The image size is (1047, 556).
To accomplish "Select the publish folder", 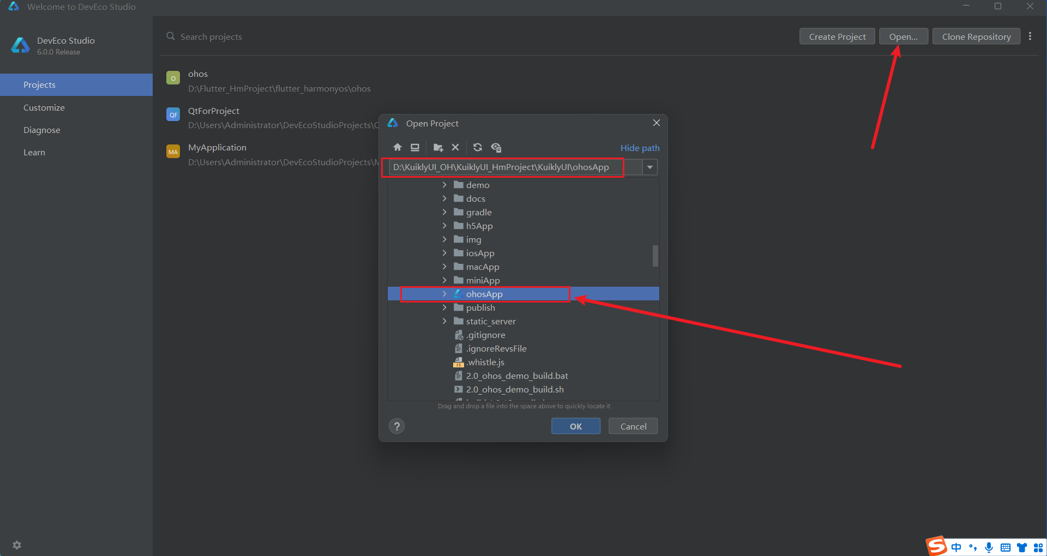I will (523, 307).
